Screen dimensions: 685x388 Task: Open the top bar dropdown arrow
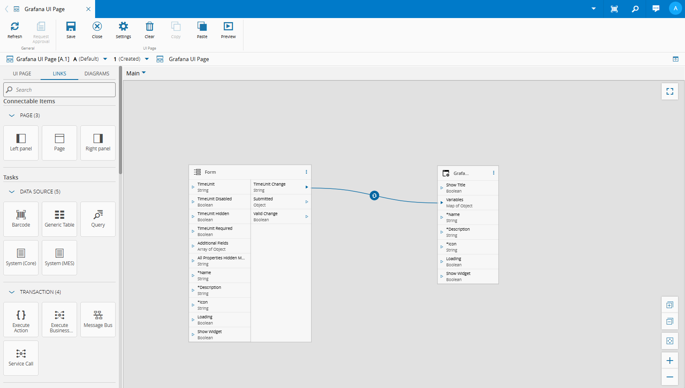[x=594, y=9]
